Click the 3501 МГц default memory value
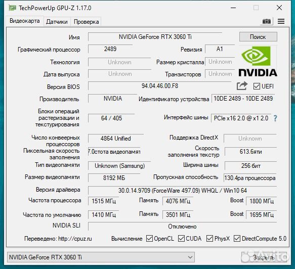The height and width of the screenshot is (269, 295). coord(178,215)
